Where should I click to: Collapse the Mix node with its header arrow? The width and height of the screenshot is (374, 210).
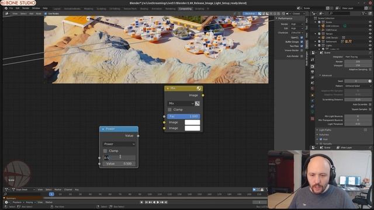[168, 88]
